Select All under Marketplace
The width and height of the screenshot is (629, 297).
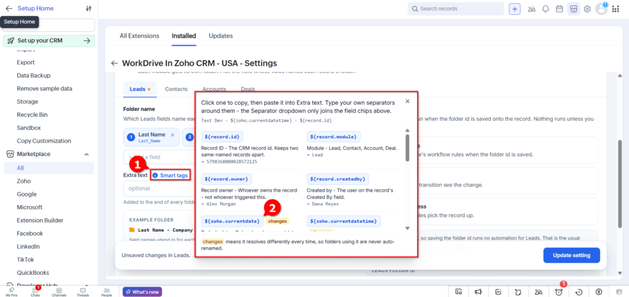[x=49, y=168]
